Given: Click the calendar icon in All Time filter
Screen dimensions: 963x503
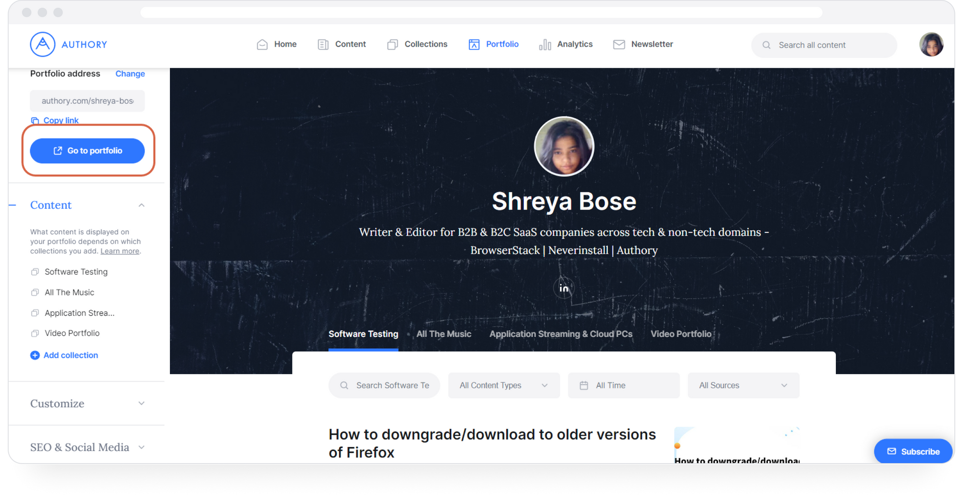Looking at the screenshot, I should tap(584, 386).
